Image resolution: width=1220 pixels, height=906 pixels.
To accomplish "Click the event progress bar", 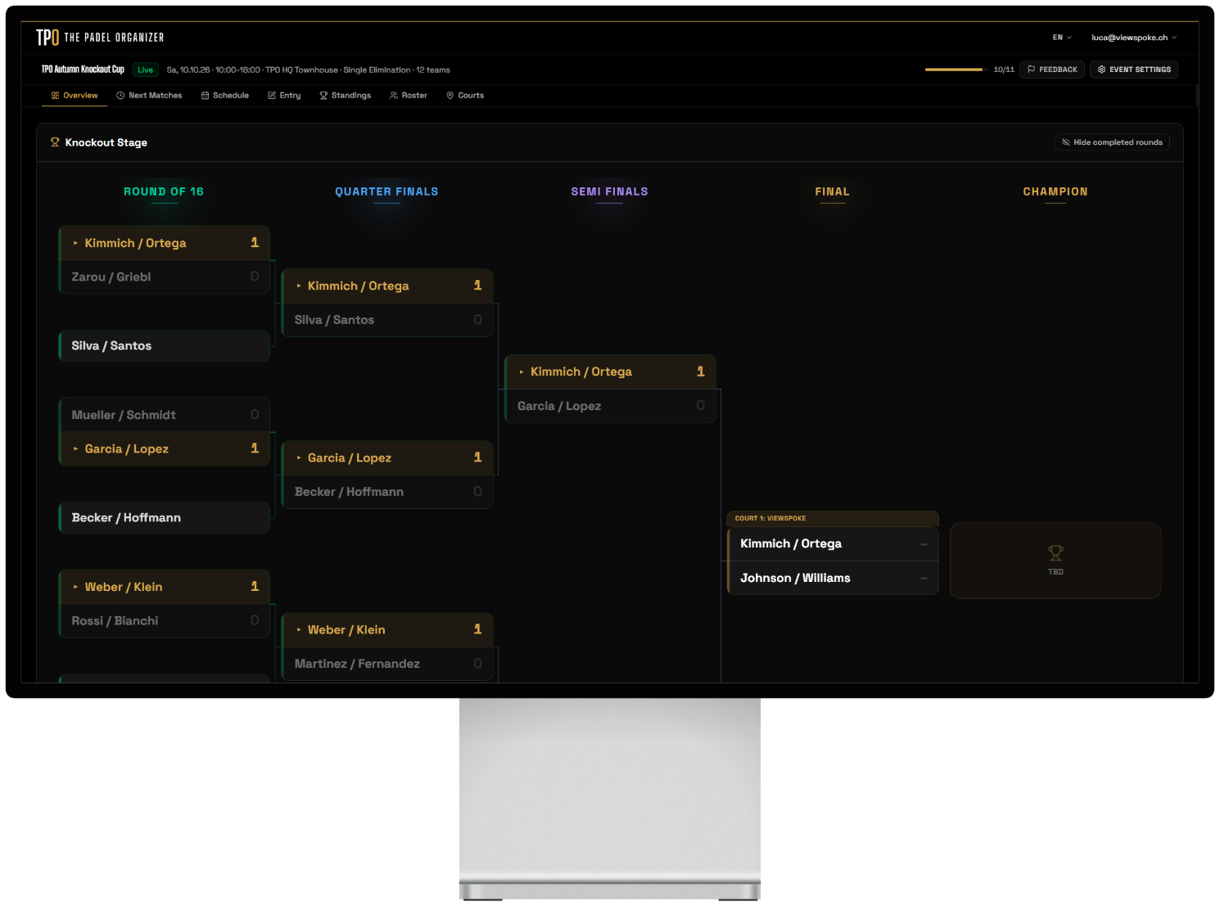I will click(x=954, y=70).
